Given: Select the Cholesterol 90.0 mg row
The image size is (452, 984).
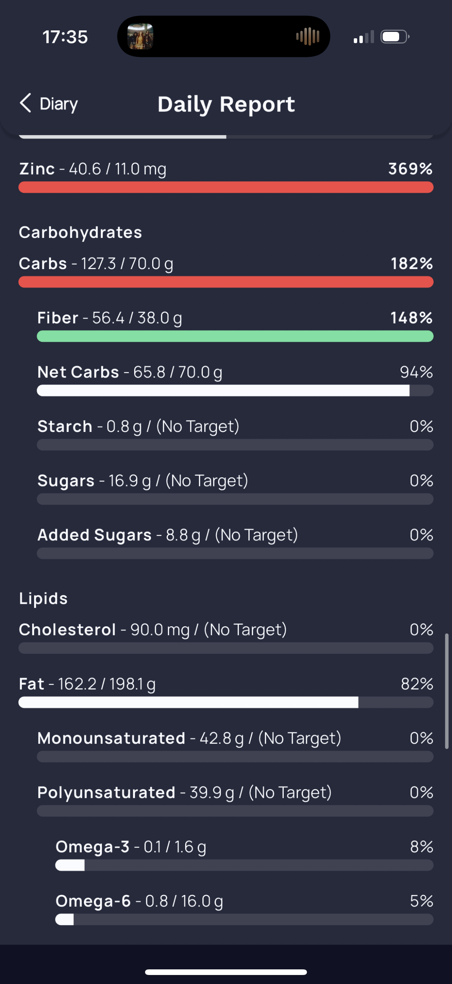Looking at the screenshot, I should [x=226, y=638].
